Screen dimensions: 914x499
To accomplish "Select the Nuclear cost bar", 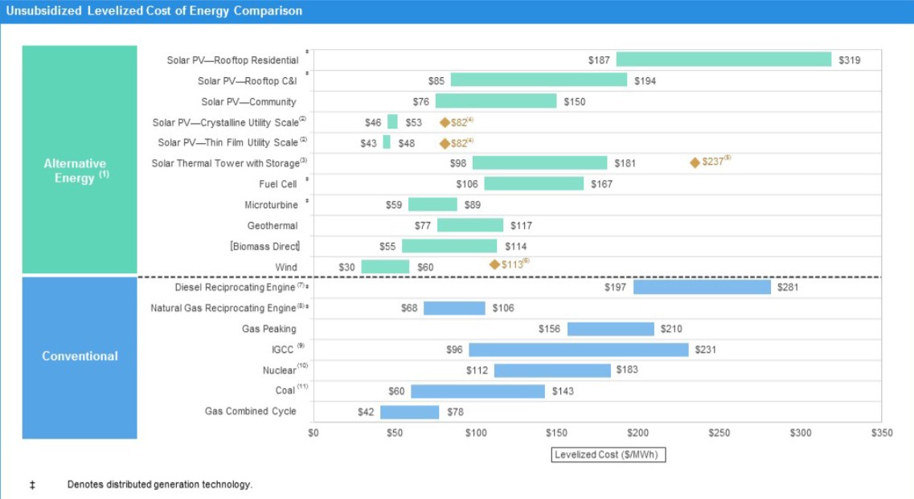I will (552, 370).
